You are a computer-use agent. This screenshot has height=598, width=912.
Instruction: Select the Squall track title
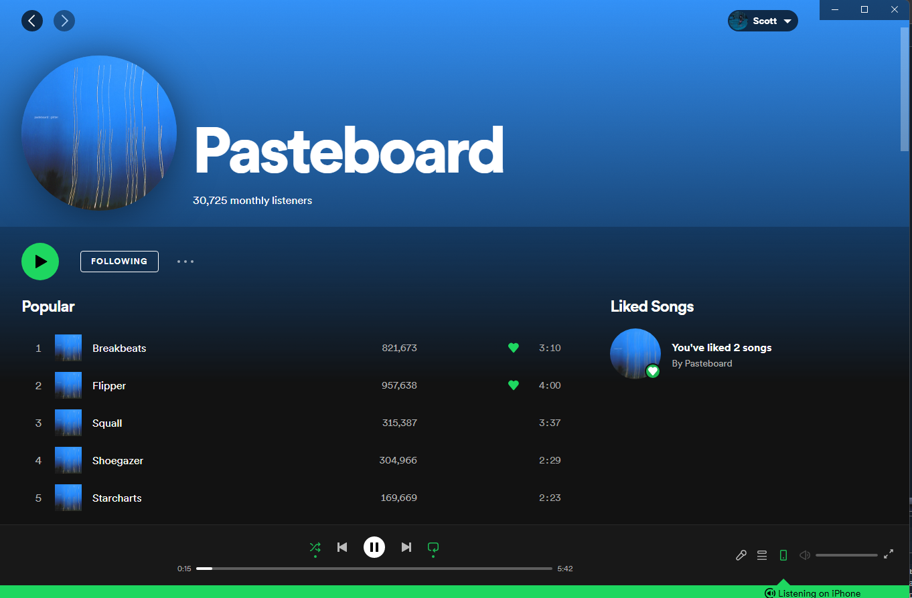coord(107,423)
